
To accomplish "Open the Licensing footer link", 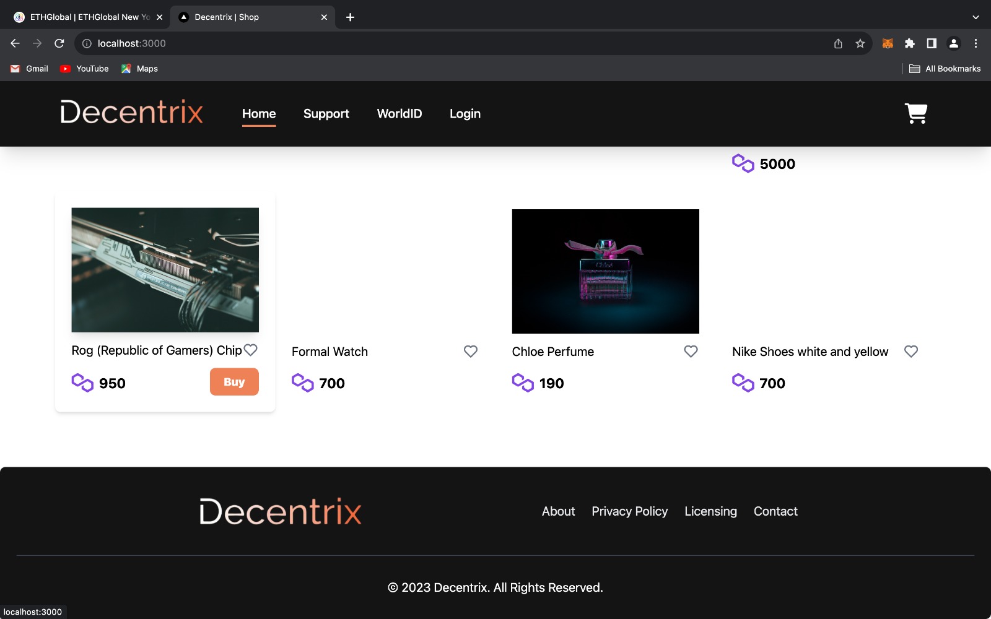I will point(711,511).
